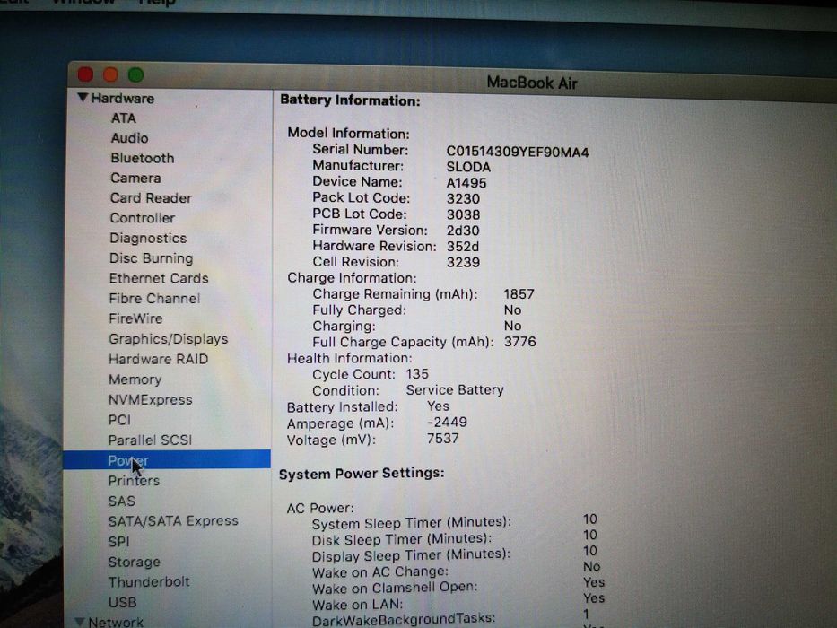Viewport: 837px width, 628px height.
Task: Click the System Power Settings heading
Action: click(x=362, y=473)
